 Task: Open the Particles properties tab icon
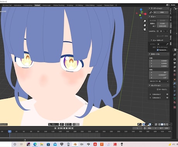click(x=175, y=87)
